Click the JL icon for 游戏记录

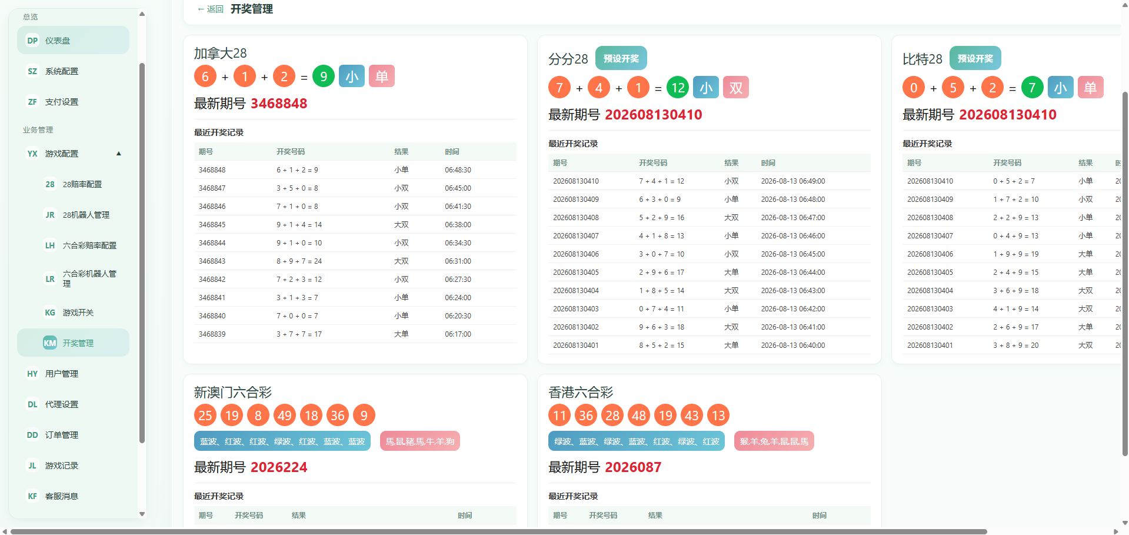tap(32, 466)
